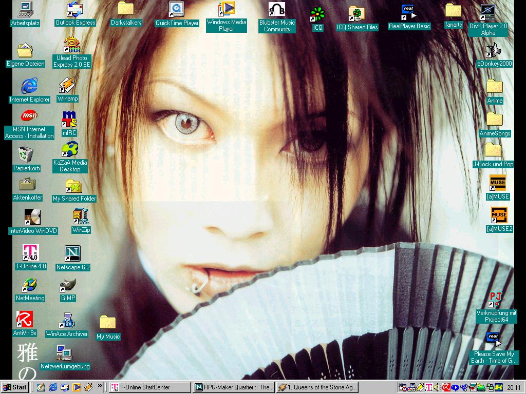Screen dimensions: 526x394
Task: Click Show Desktop quick launch icon
Action: [x=41, y=387]
